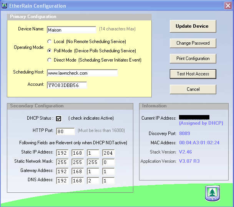Screen dimensions: 234x207
Task: Click the Account field with YVO83DBB56
Action: coord(67,85)
